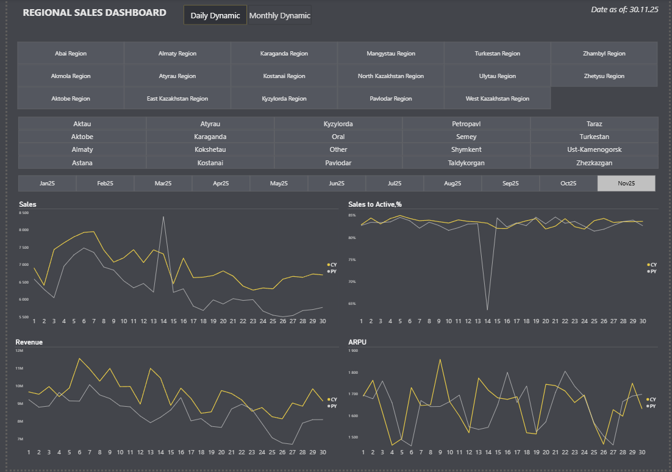Click PY legend marker in ARPU chart
Viewport: 672px width, 472px height.
coord(648,406)
